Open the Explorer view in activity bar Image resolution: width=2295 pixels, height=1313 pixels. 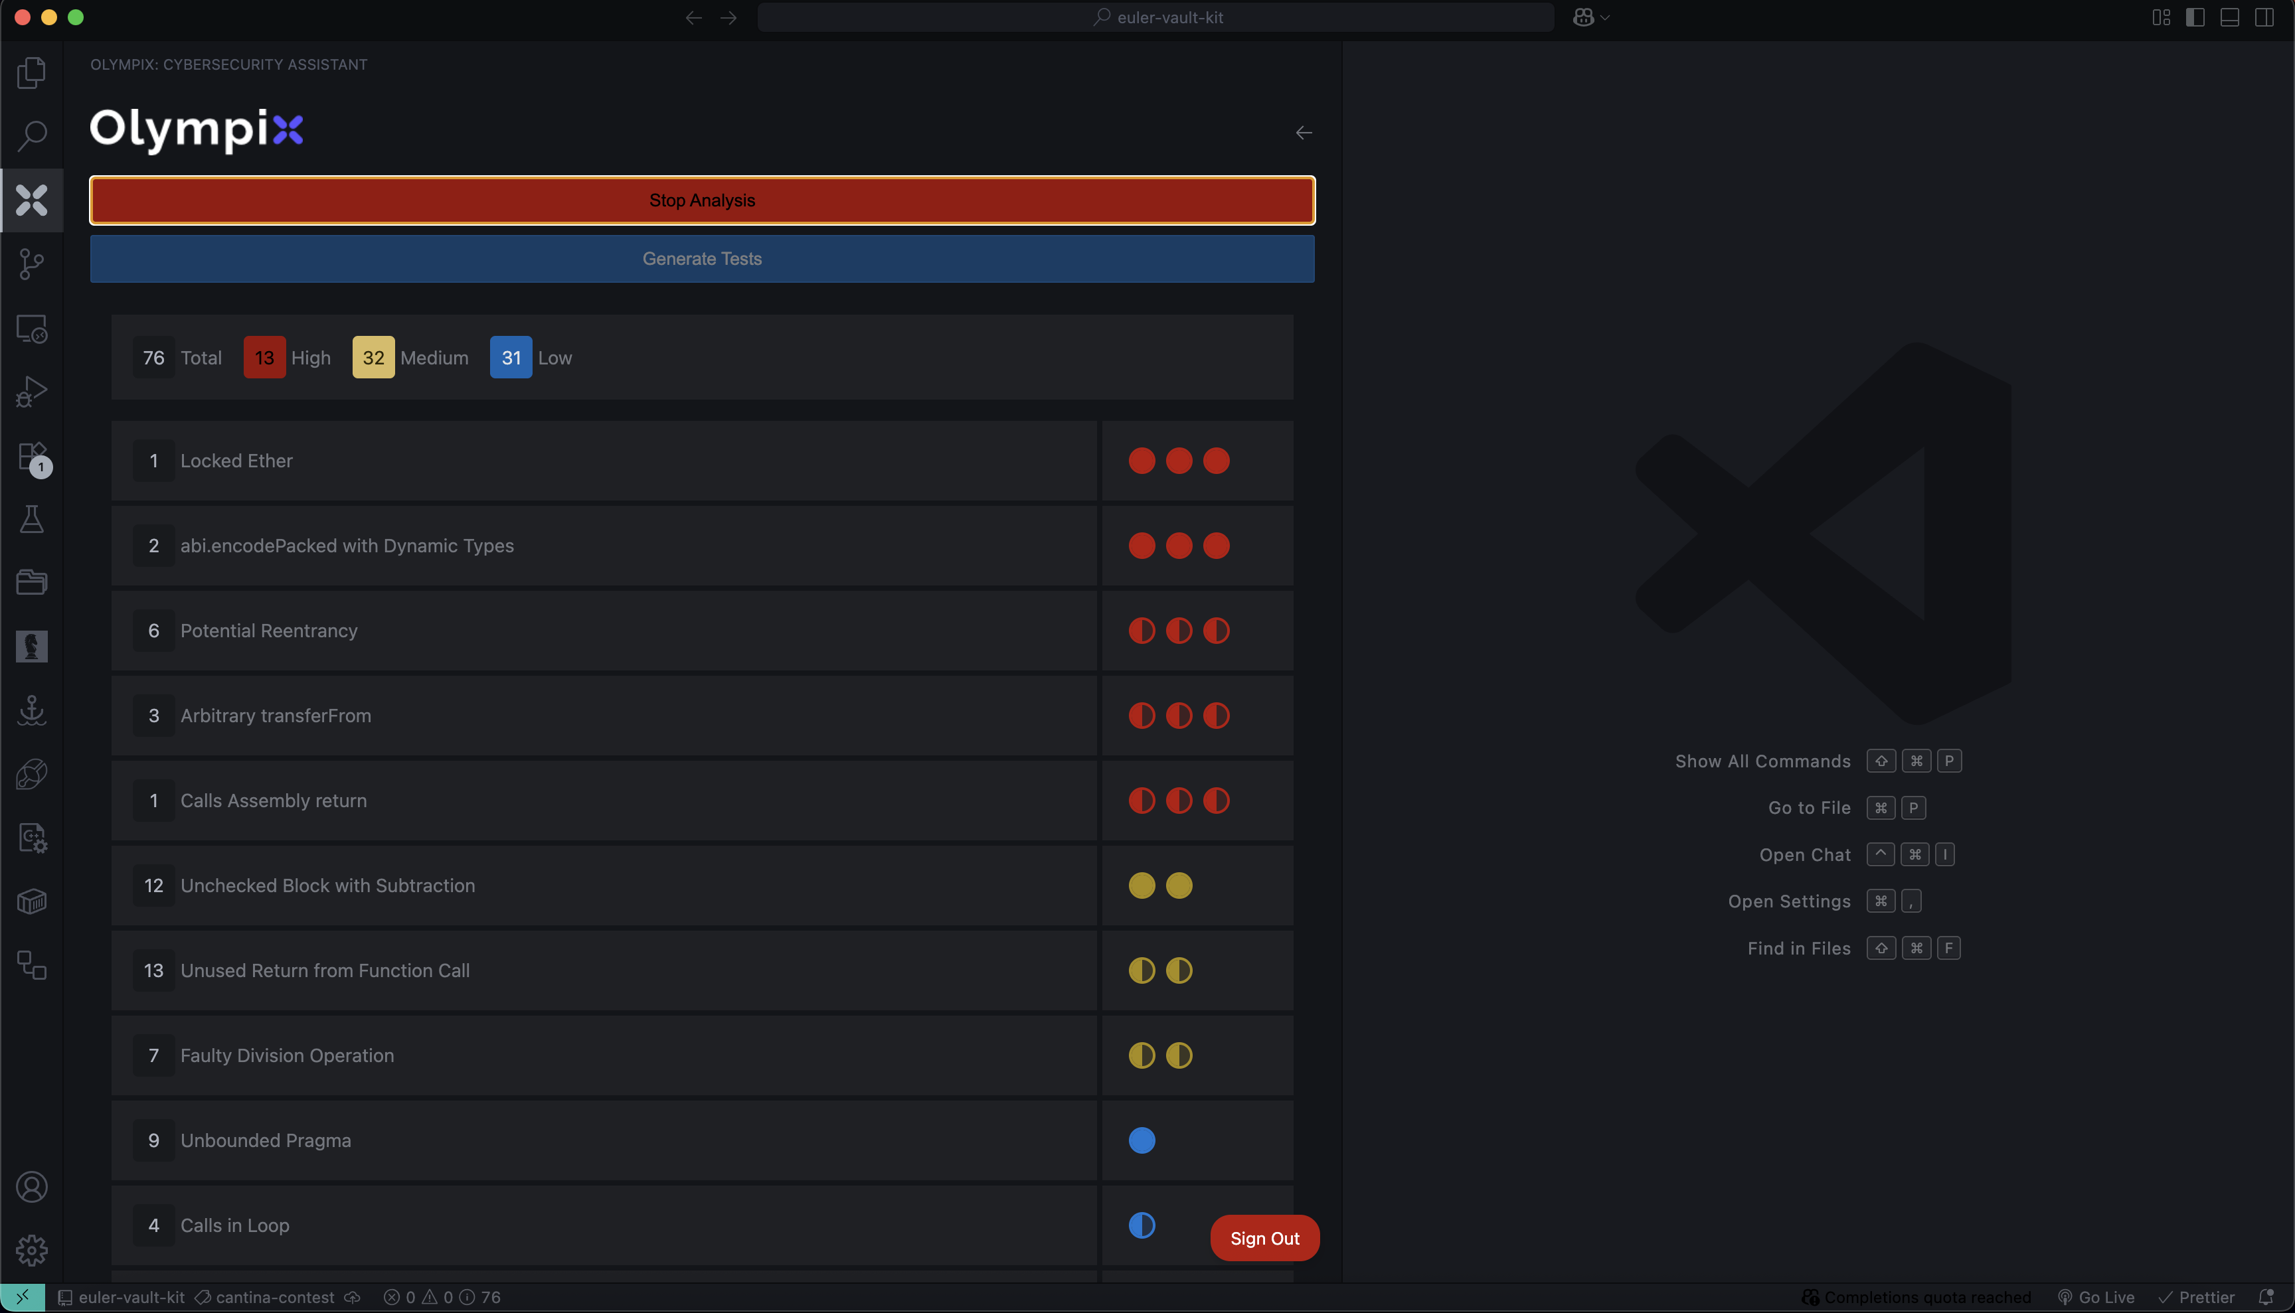(x=32, y=73)
